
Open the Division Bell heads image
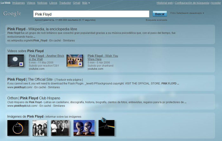point(84,128)
